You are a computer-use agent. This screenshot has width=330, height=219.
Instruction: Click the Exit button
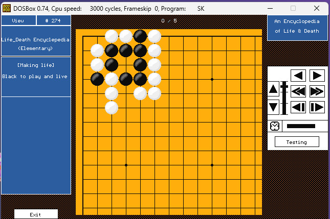pyautogui.click(x=36, y=214)
